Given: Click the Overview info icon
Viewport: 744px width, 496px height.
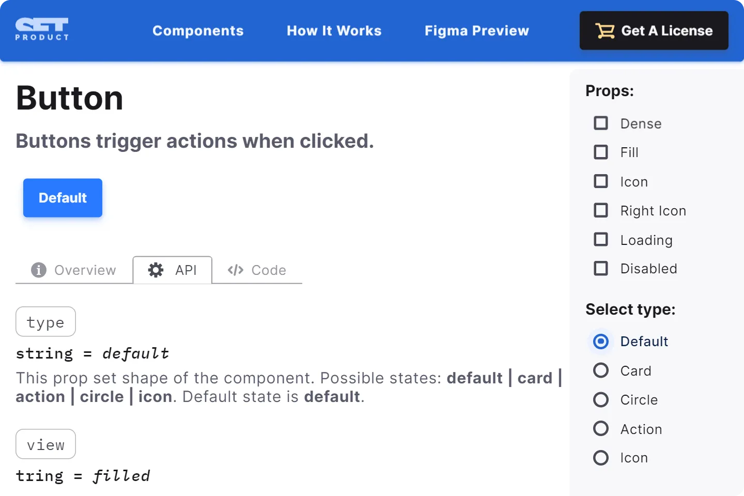Looking at the screenshot, I should 39,270.
